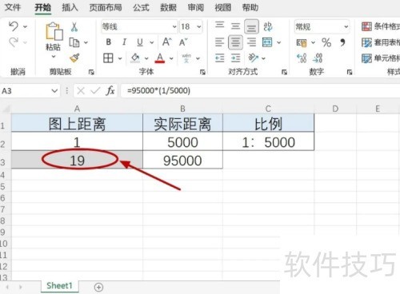Click the red font color button
Screen dimensions: 400x294
point(160,58)
